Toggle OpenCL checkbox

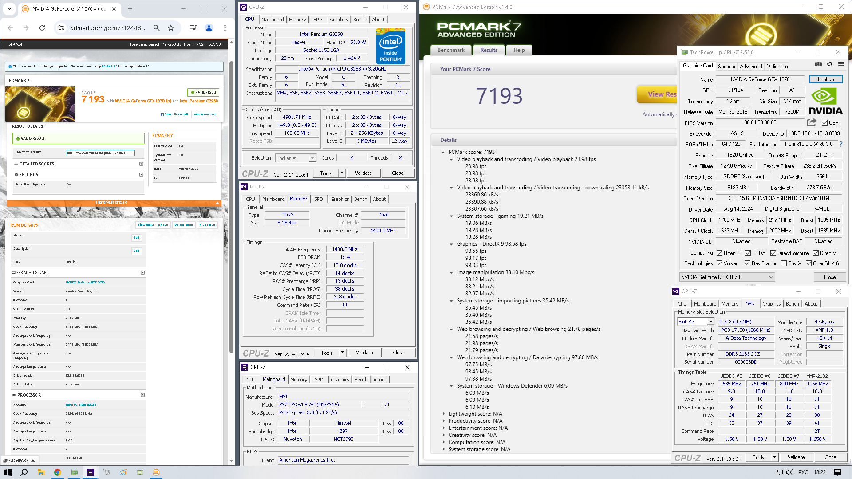(x=719, y=253)
